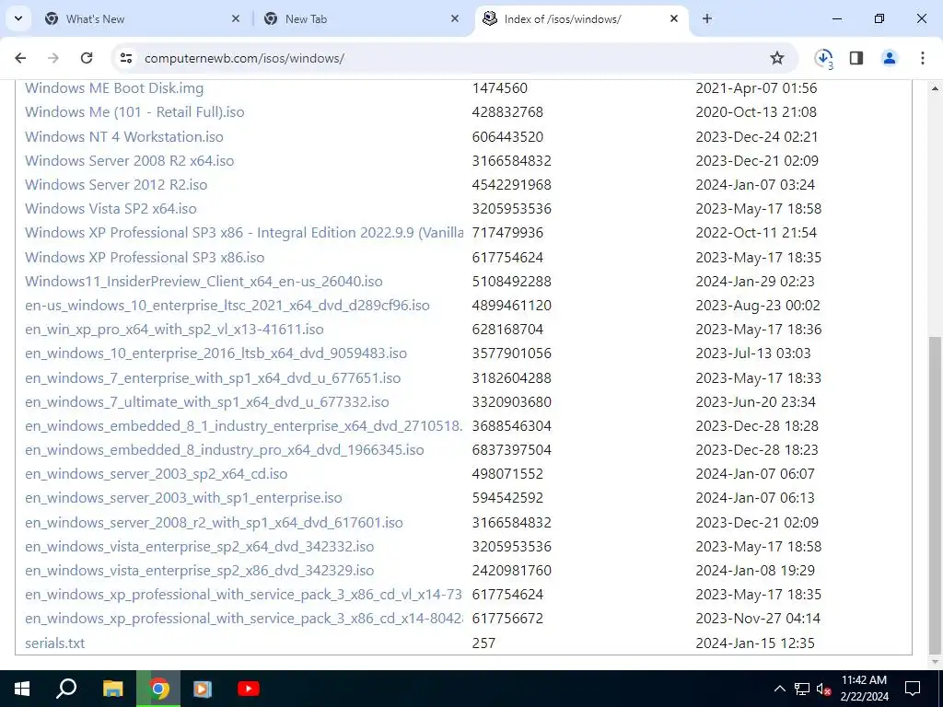Click Windows Server 2012 R2.iso link

(116, 185)
